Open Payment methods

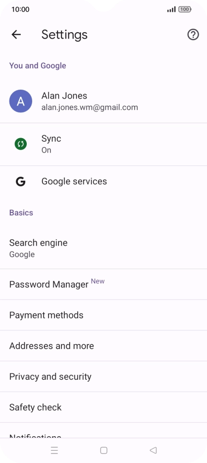coord(103,315)
